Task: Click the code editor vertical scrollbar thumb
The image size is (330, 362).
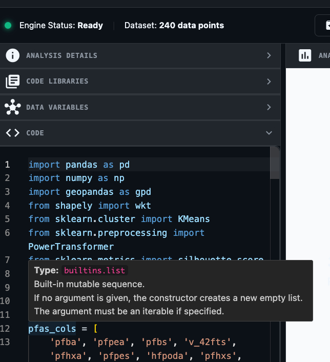Action: coord(275,163)
